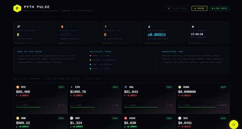This screenshot has height=129, width=242.
Task: Click the BTC sparkline chart
Action: point(40,101)
